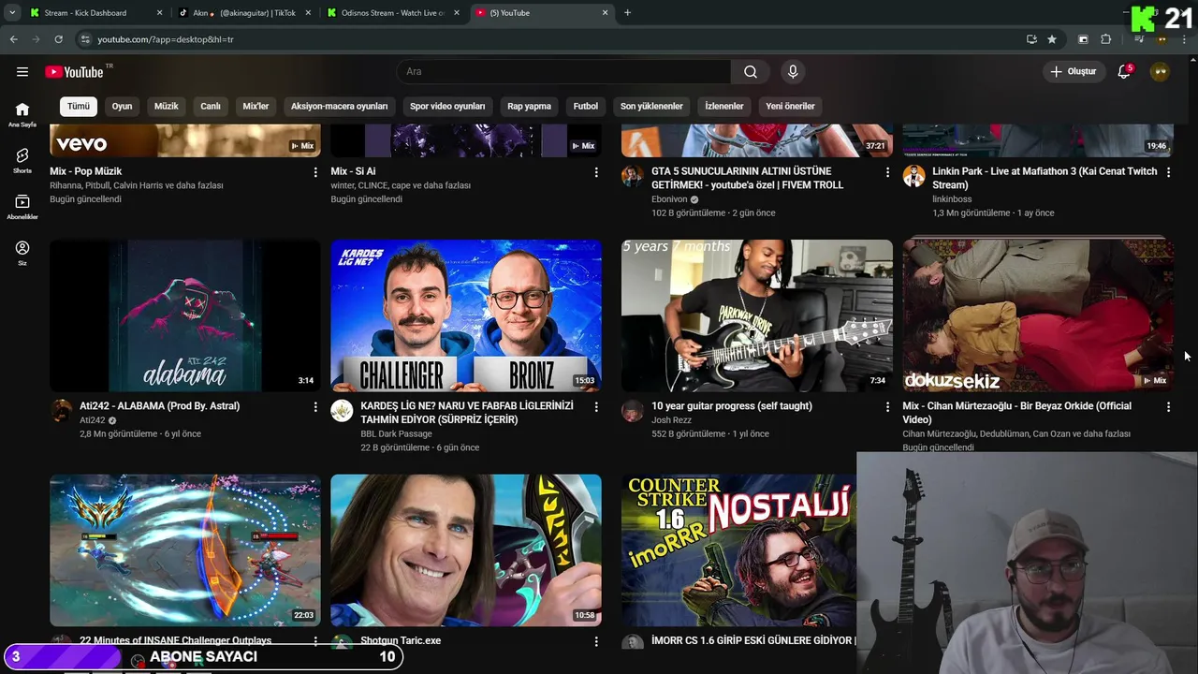The image size is (1198, 674).
Task: Open a new browser tab
Action: tap(627, 13)
